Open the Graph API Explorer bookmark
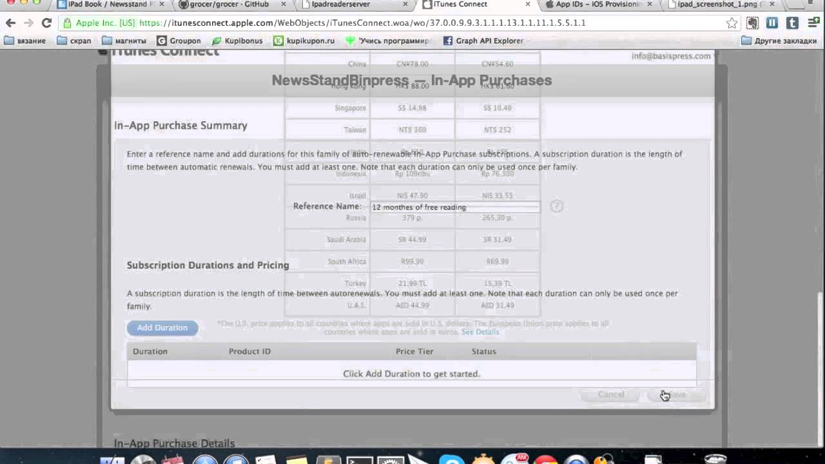The width and height of the screenshot is (825, 464). coord(483,41)
